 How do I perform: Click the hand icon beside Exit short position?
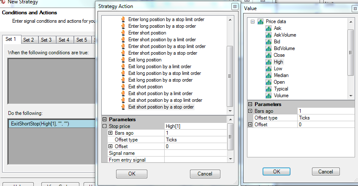tap(123, 87)
